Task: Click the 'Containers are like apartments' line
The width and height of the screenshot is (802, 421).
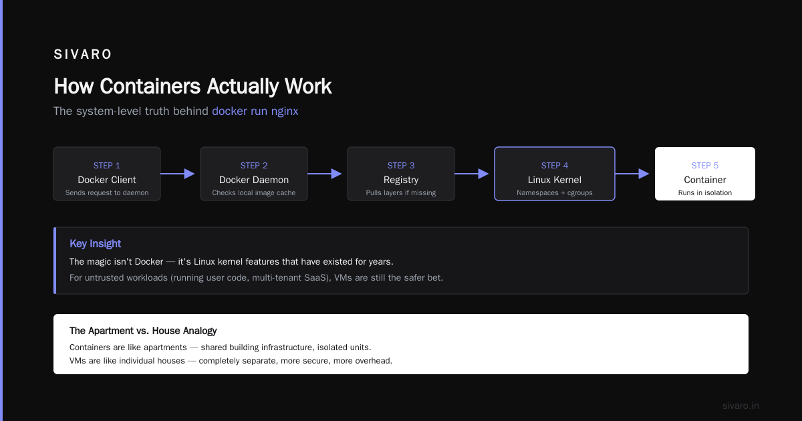Action: coord(220,347)
